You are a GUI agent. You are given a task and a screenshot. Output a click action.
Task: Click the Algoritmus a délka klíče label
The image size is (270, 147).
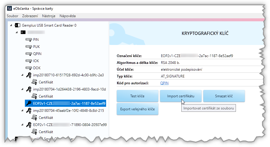[x=137, y=63]
